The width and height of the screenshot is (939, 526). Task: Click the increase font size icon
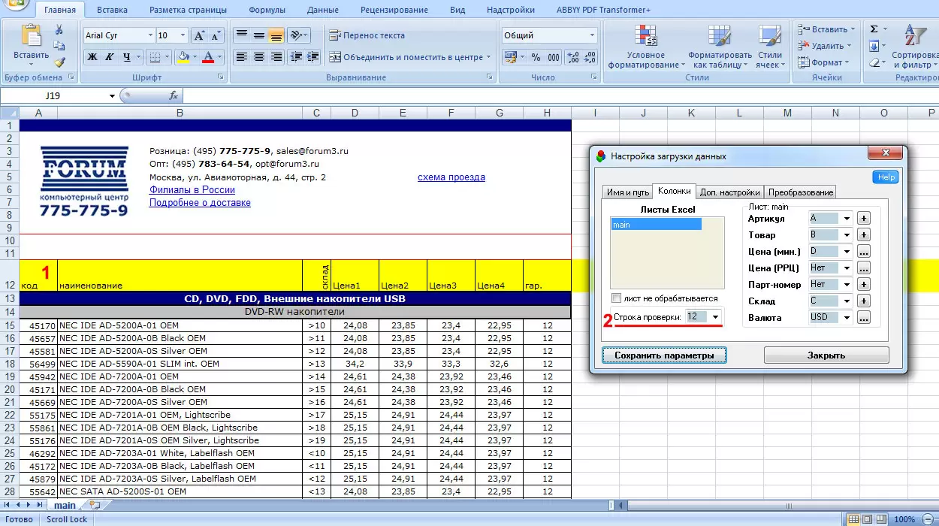click(199, 35)
